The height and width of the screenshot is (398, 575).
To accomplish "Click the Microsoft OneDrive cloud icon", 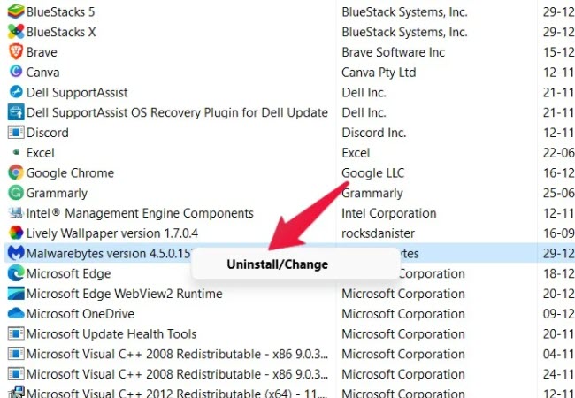I will 16,313.
